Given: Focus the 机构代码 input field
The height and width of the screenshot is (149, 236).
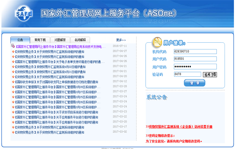Looking at the screenshot, I should (x=195, y=52).
